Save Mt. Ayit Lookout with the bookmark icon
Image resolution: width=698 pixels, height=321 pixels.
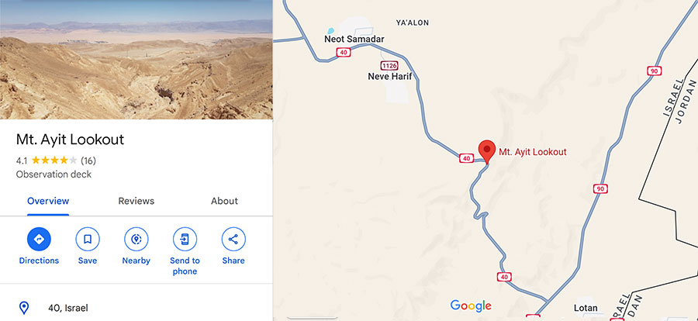(87, 239)
